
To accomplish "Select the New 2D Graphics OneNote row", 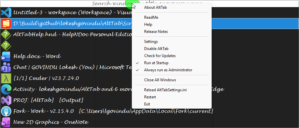I will point(149,122).
